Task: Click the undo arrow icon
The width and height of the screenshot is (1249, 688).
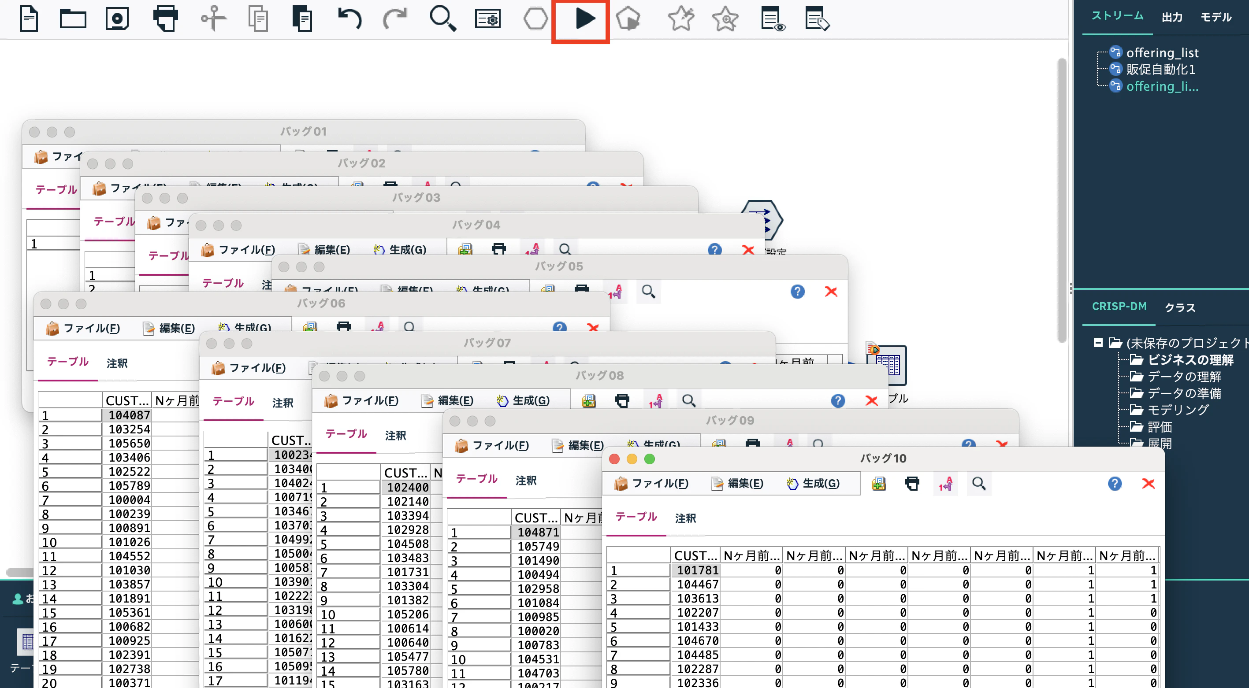Action: (349, 19)
